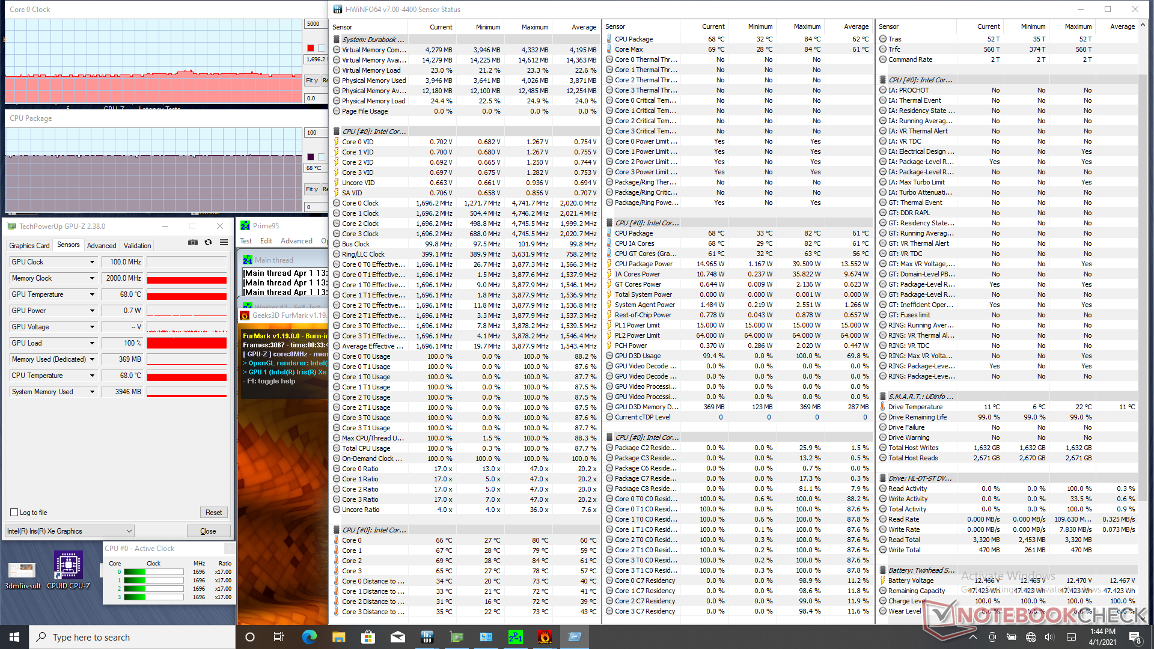
Task: Click the red color swatch on the Core 0 Clock graph
Action: (310, 48)
